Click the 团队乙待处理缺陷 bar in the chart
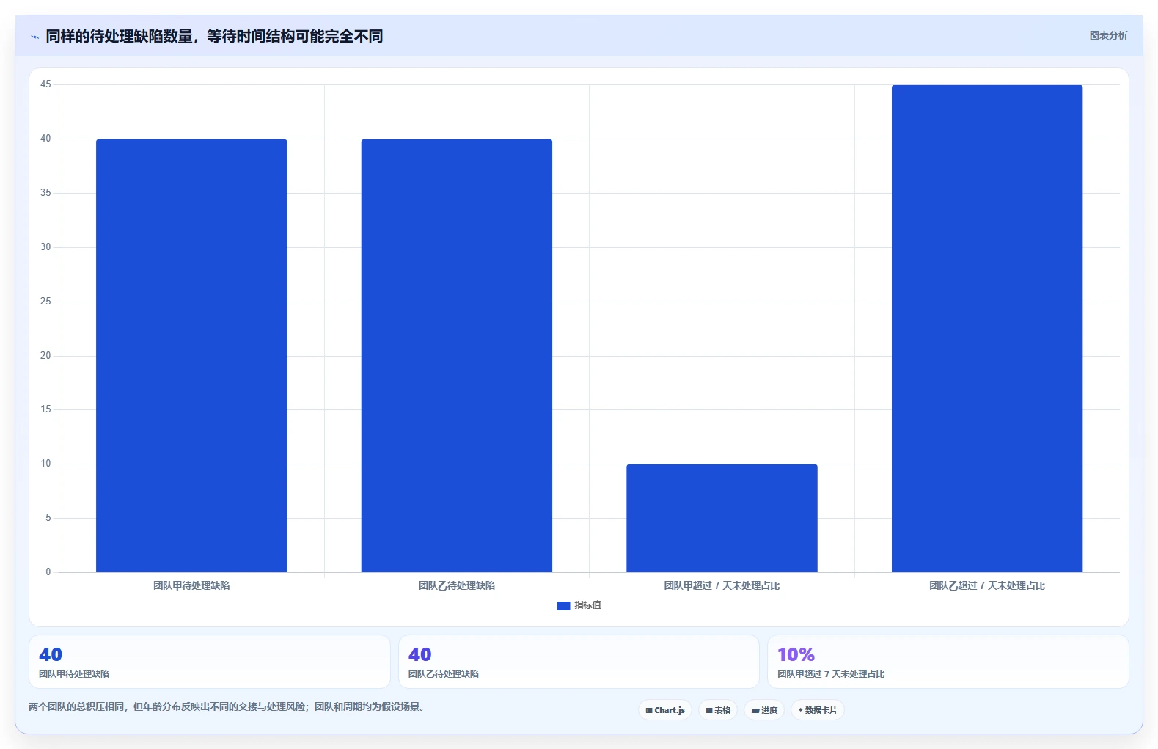1158x749 pixels. [457, 356]
